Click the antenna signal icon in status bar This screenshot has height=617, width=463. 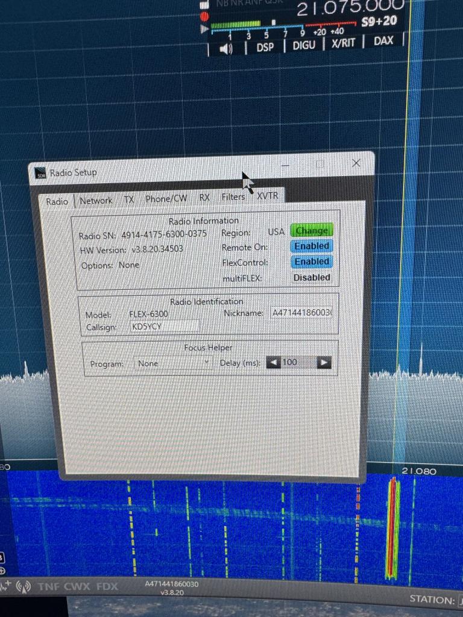point(24,586)
